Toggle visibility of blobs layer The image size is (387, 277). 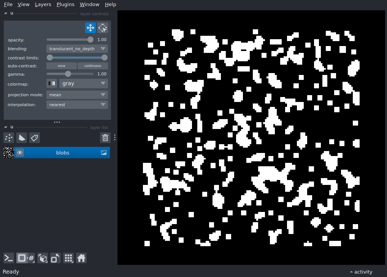tap(20, 153)
